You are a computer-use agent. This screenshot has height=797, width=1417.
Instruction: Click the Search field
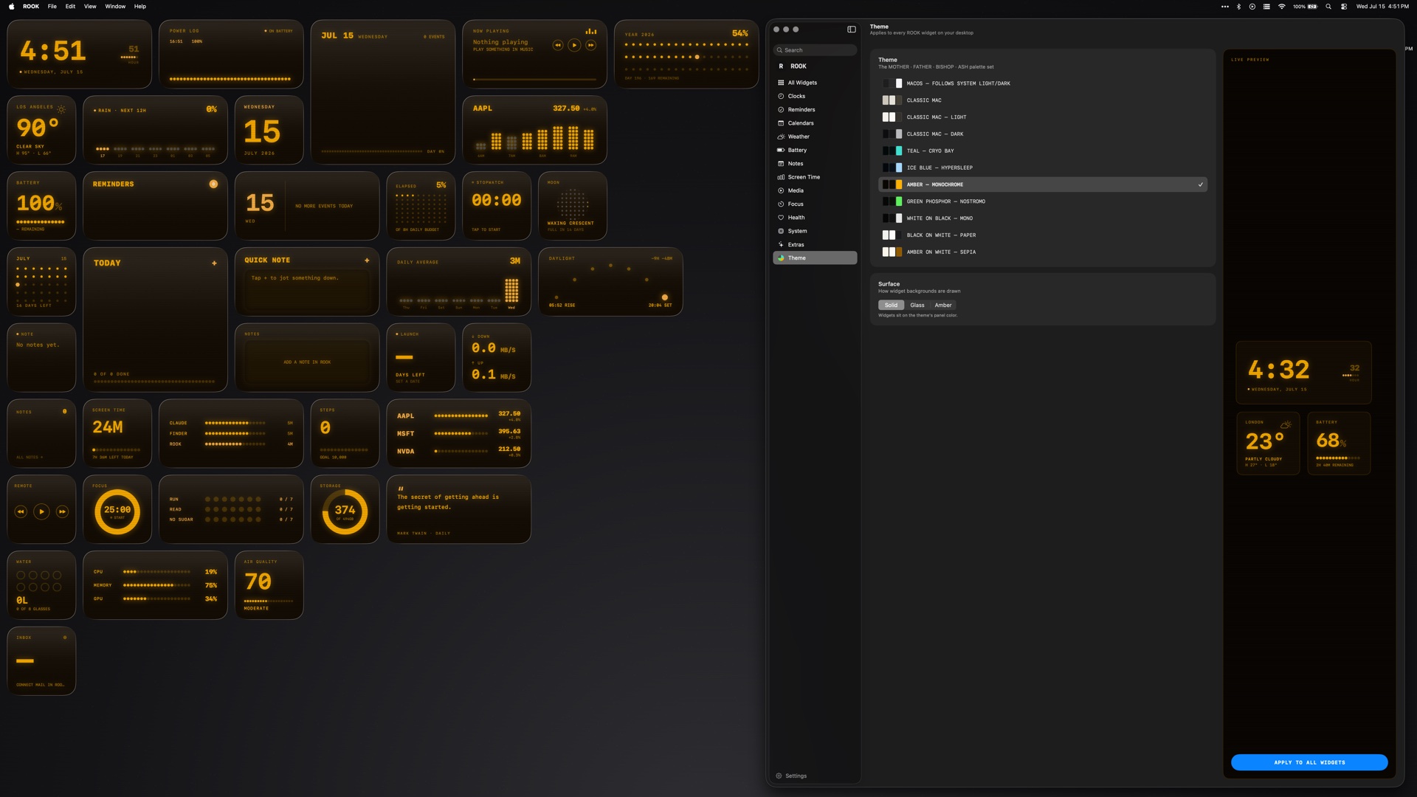click(x=815, y=50)
